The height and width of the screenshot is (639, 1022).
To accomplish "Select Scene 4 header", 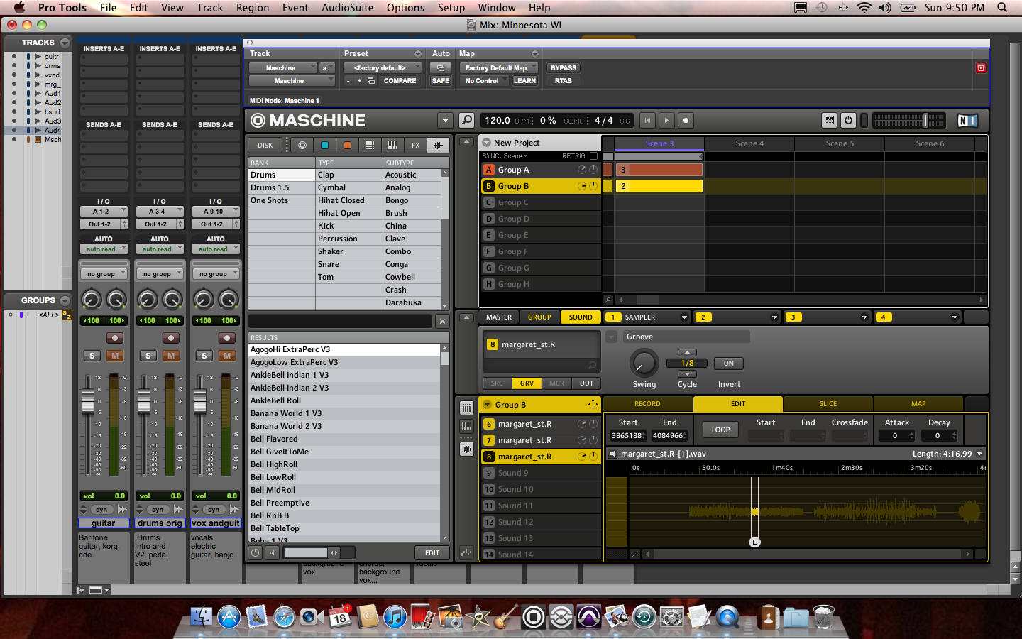I will [x=749, y=143].
